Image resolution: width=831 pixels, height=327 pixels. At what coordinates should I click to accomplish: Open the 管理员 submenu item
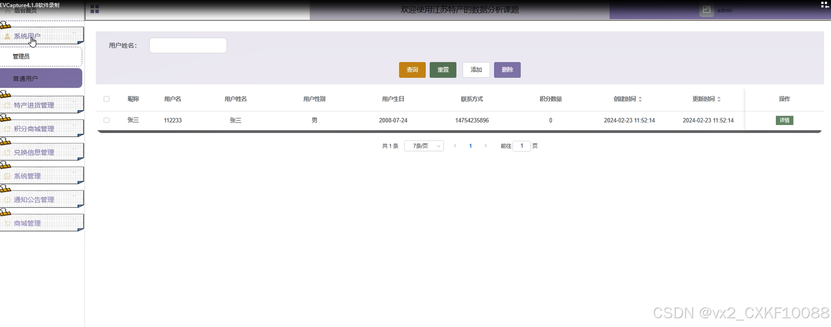coord(41,56)
